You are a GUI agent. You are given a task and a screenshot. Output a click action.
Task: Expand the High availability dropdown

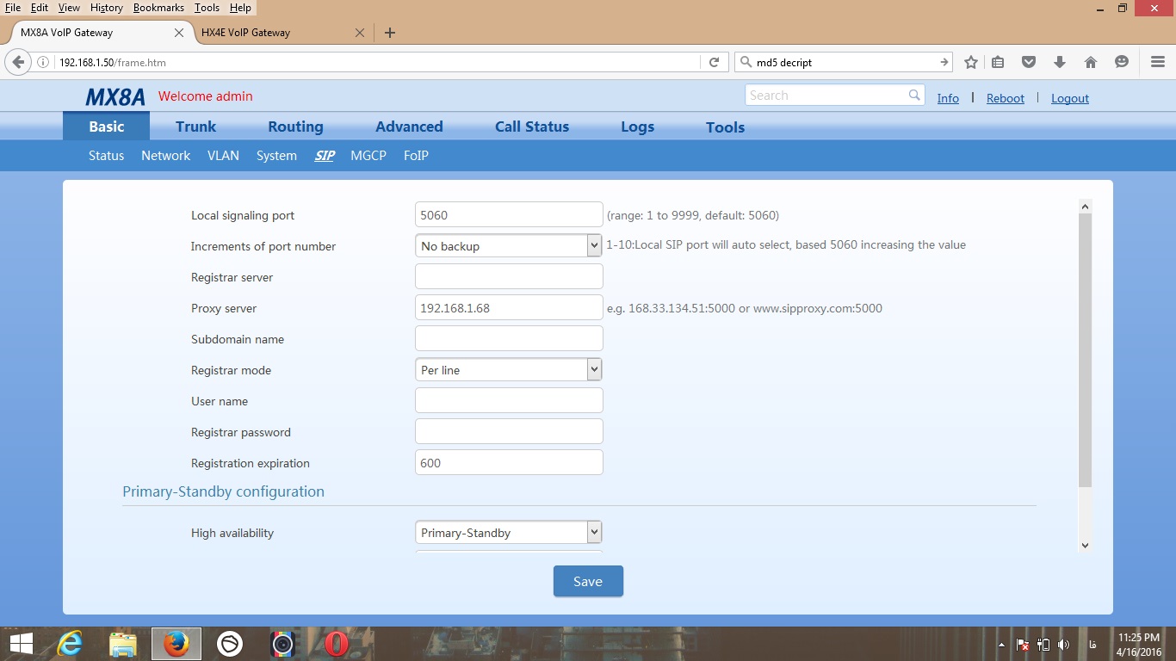click(593, 533)
